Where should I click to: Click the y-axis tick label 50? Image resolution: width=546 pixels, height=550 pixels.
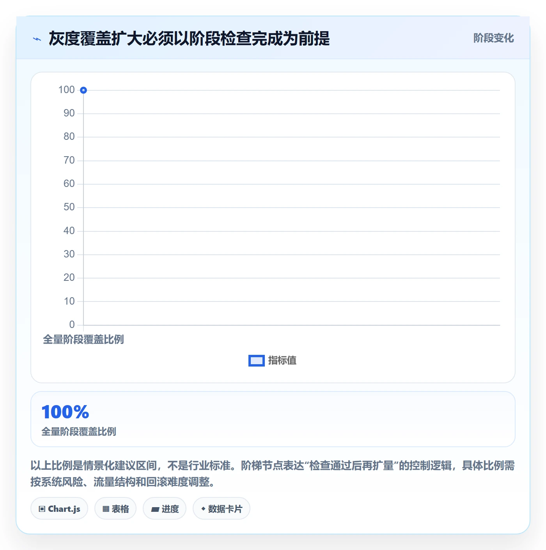click(x=69, y=207)
